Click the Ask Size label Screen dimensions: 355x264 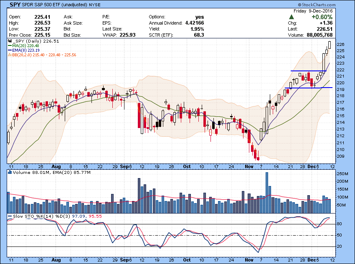coord(73,23)
